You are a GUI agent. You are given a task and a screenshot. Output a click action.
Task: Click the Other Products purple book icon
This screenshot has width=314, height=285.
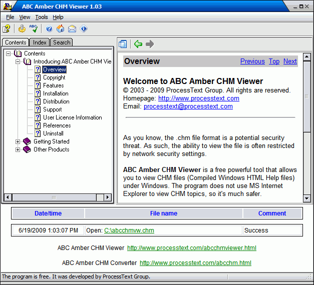[x=27, y=149]
